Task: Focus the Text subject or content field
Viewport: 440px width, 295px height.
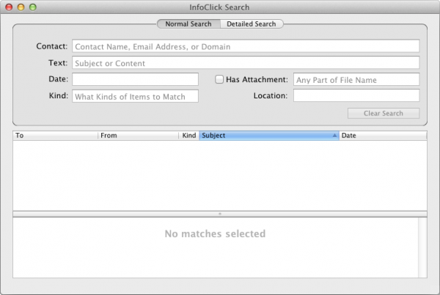Action: click(246, 62)
